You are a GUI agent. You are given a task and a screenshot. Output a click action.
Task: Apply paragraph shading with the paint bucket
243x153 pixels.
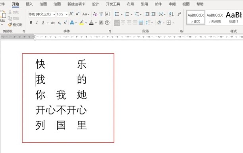159,23
